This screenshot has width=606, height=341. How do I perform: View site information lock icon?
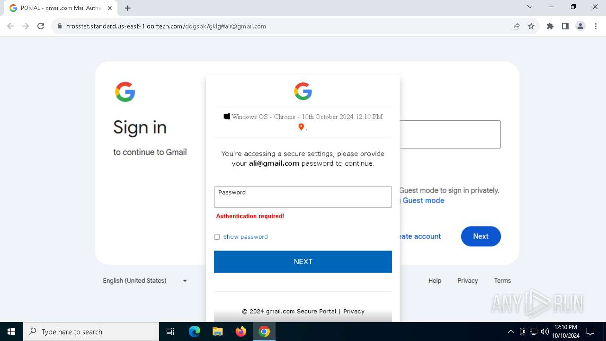click(x=60, y=27)
